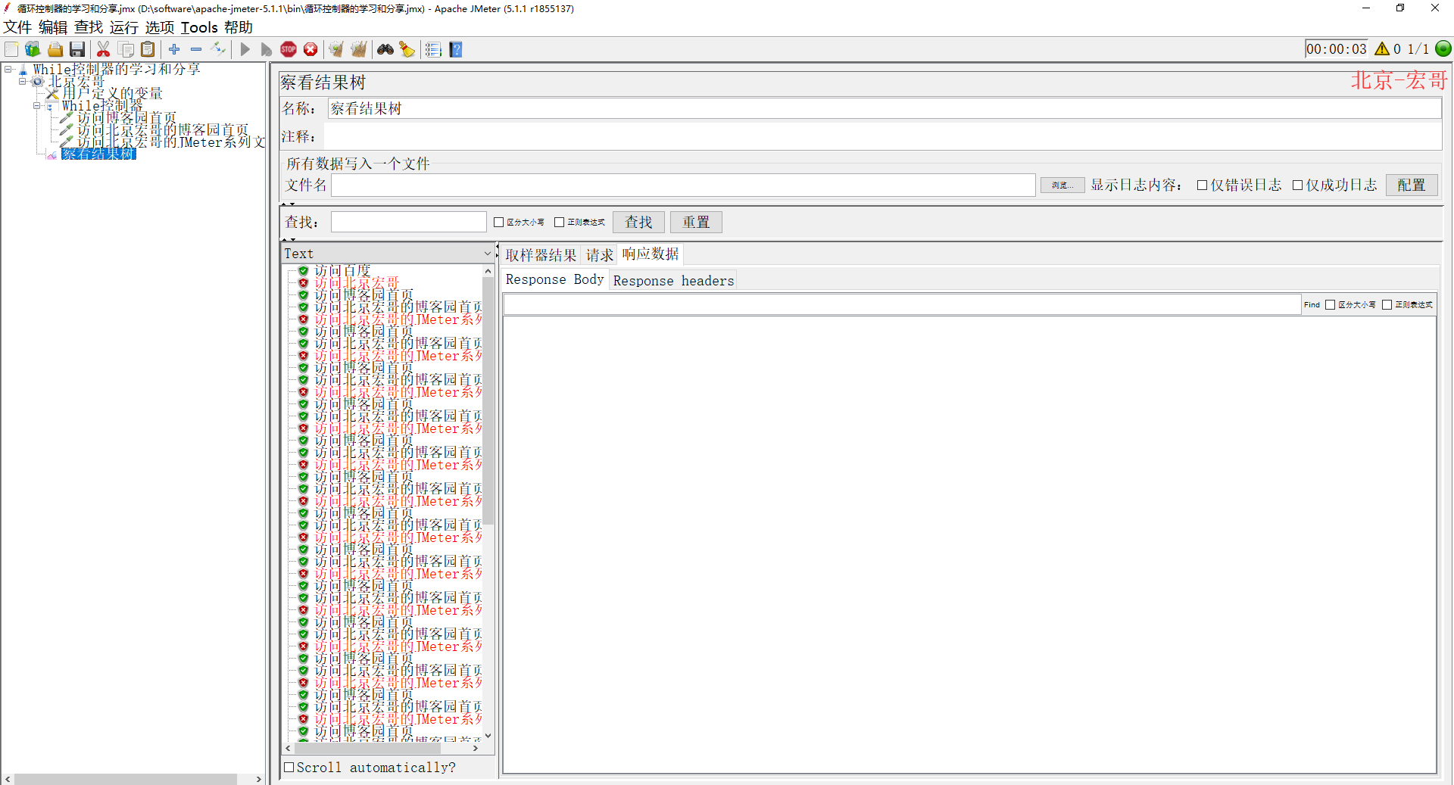The width and height of the screenshot is (1454, 785).
Task: Start the test plan with the green play icon
Action: point(245,49)
